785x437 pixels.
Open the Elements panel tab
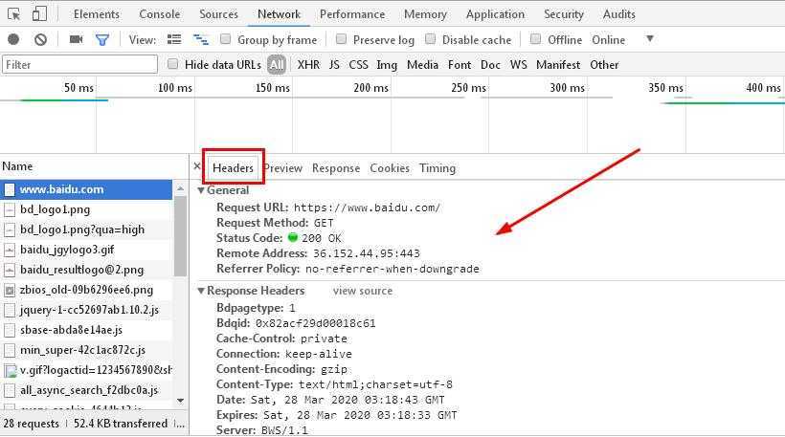[x=97, y=14]
